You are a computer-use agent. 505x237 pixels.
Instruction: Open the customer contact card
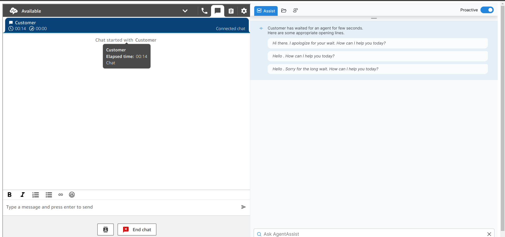point(105,229)
